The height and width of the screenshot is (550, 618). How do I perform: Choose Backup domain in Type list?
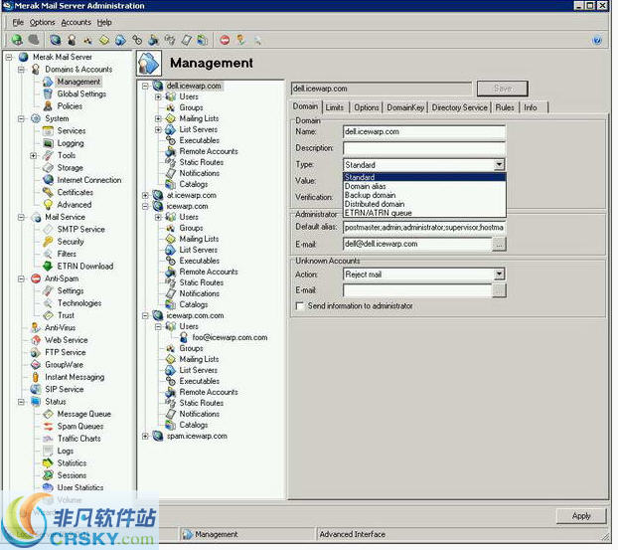[x=424, y=195]
